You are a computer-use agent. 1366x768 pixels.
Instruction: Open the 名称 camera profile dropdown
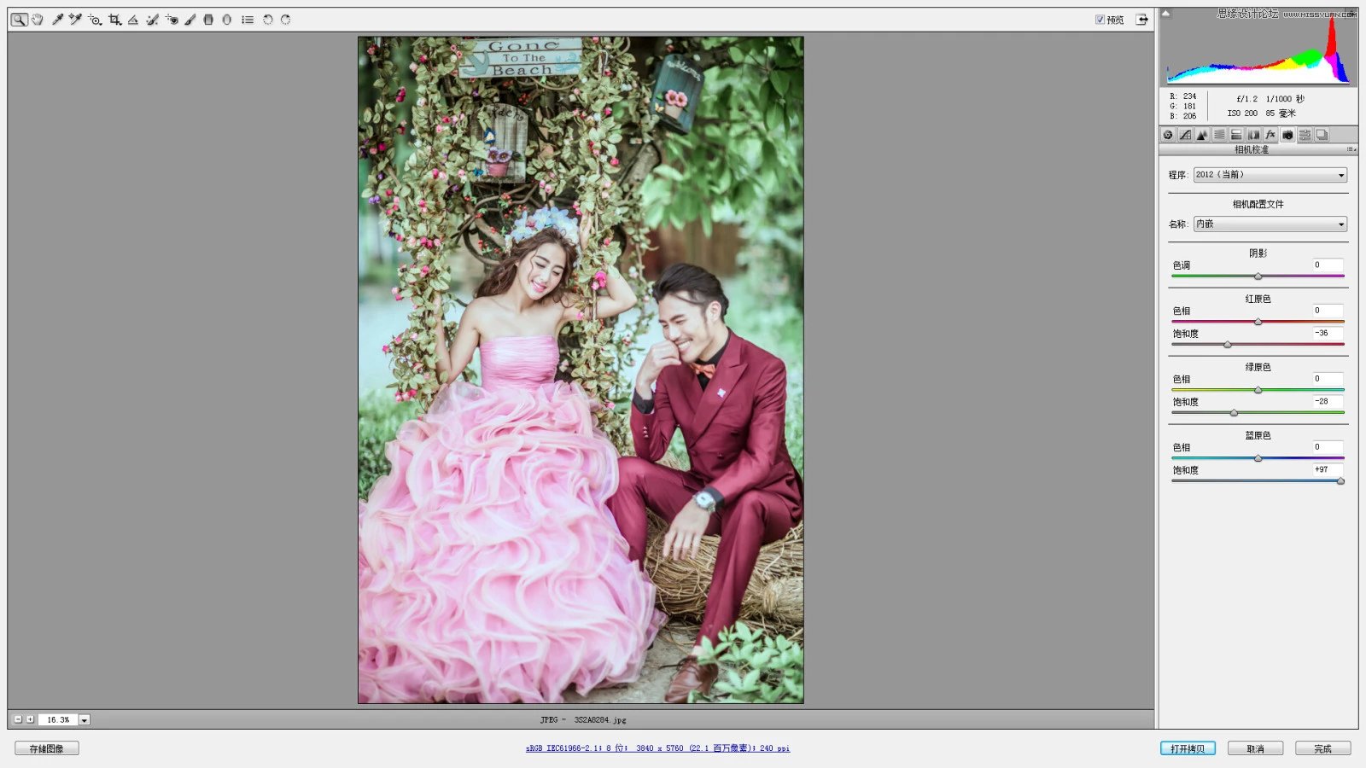pyautogui.click(x=1270, y=224)
